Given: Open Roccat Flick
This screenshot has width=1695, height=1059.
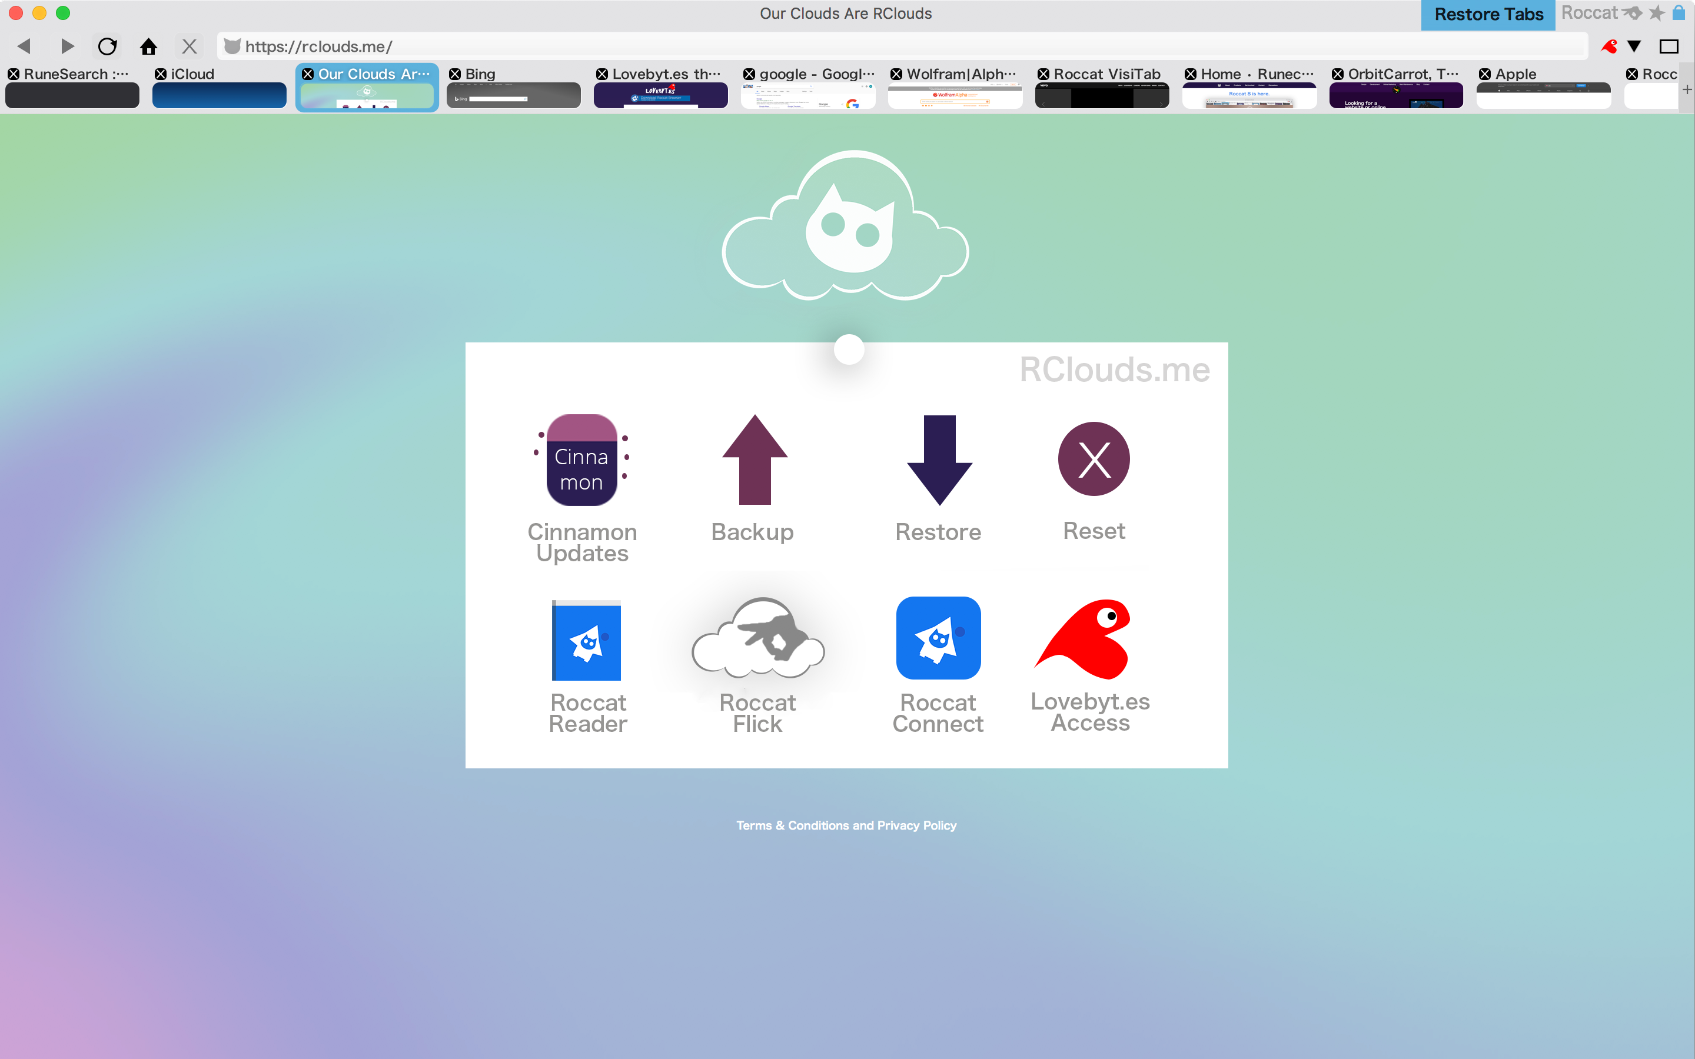Looking at the screenshot, I should (758, 640).
